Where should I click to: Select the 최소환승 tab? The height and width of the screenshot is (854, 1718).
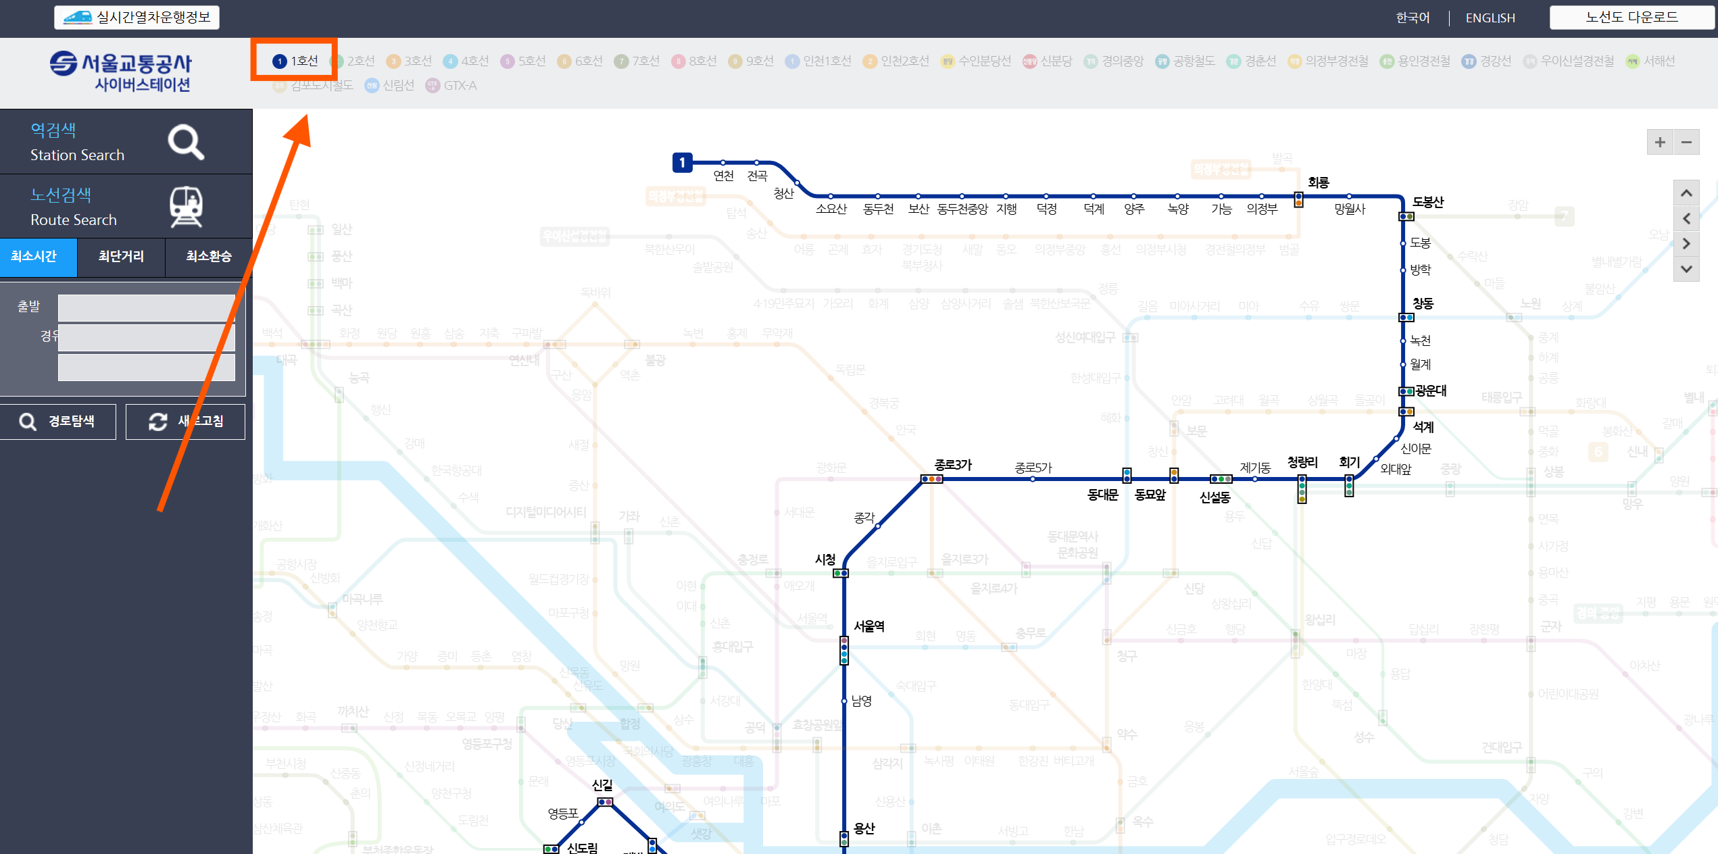point(208,257)
